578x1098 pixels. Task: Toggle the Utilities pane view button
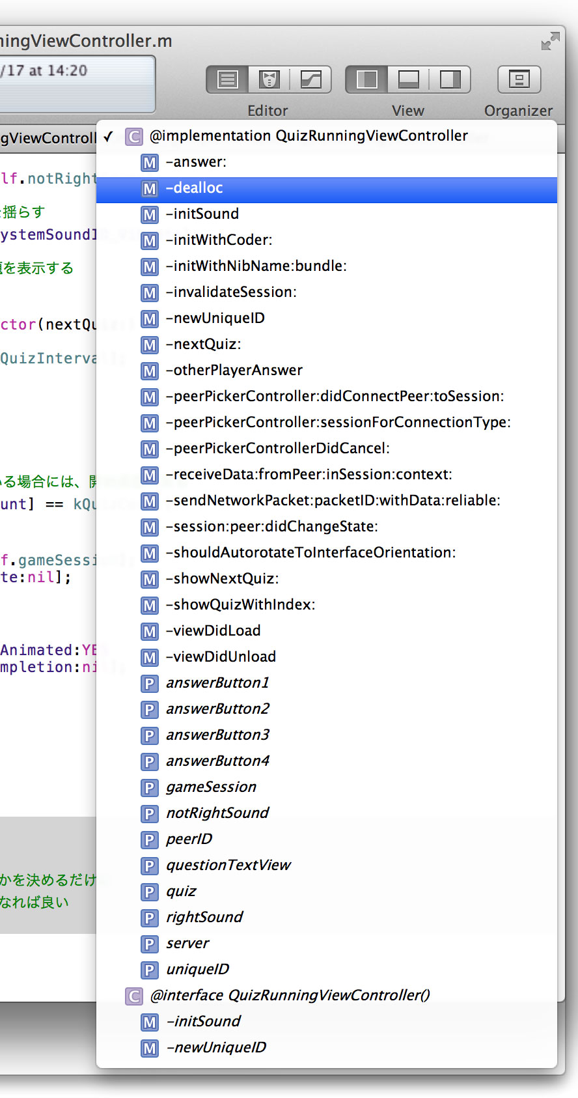(x=450, y=79)
